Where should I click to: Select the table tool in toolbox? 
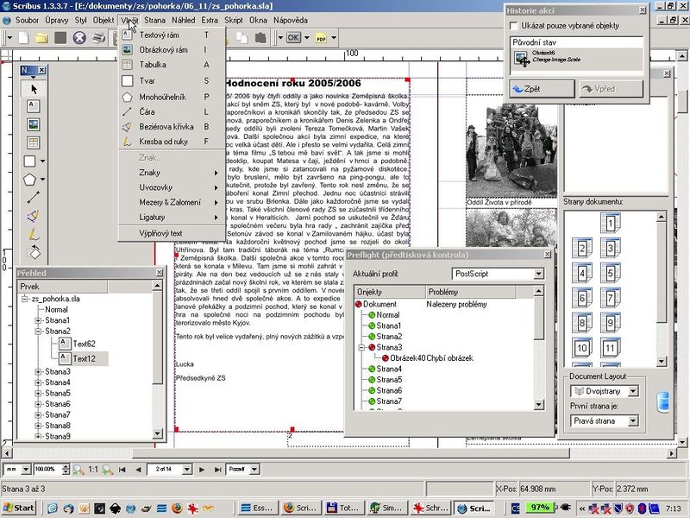coord(34,142)
